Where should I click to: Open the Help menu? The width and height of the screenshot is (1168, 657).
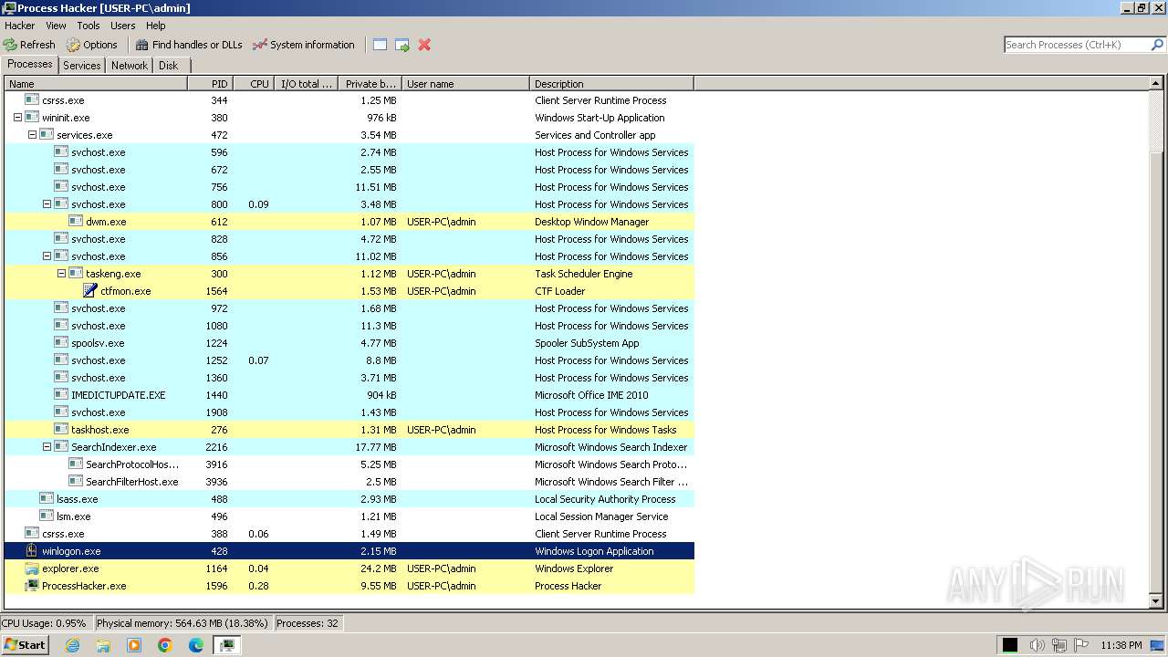tap(156, 26)
